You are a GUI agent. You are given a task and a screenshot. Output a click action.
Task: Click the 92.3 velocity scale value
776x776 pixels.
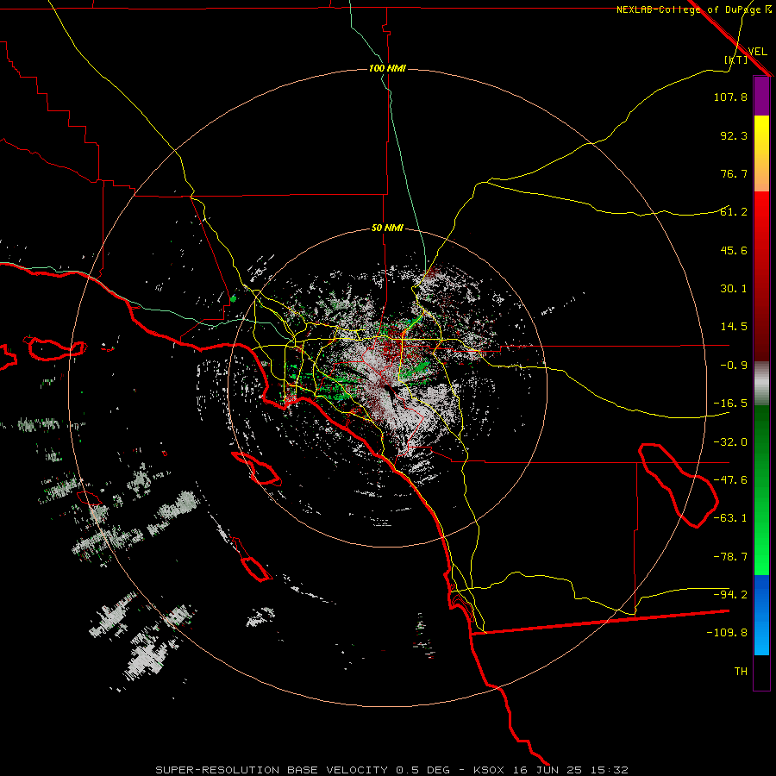[734, 135]
